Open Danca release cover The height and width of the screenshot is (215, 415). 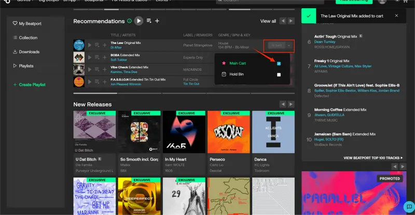point(273,132)
